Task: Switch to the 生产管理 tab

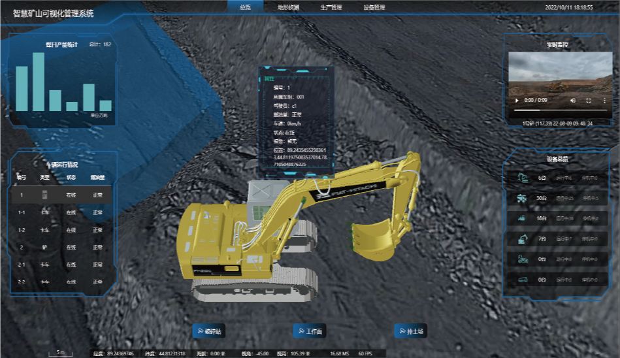Action: pyautogui.click(x=331, y=8)
